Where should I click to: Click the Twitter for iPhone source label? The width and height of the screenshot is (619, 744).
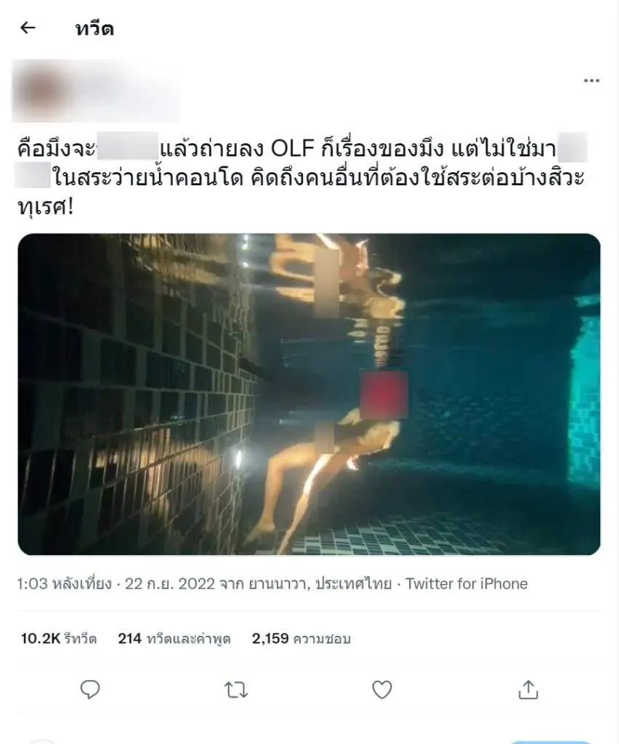pyautogui.click(x=466, y=583)
